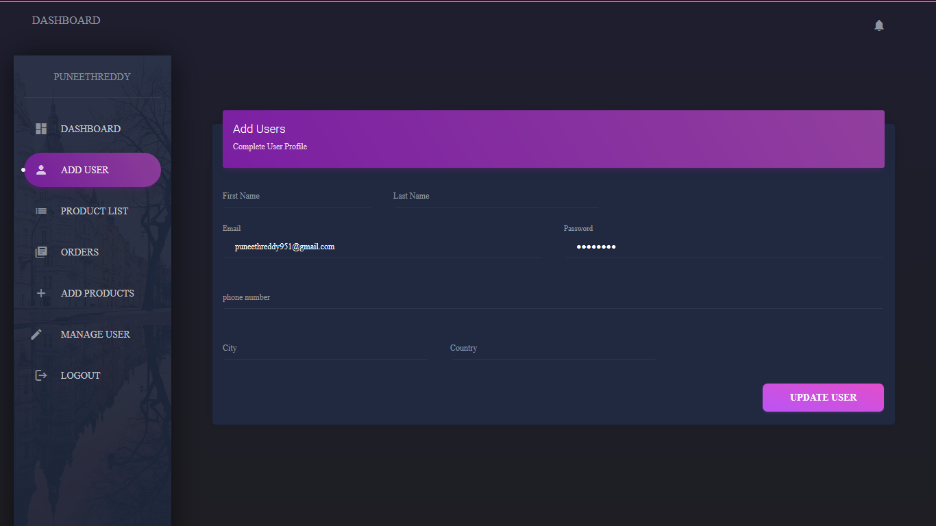Select Add User in the sidebar
936x526 pixels.
tap(93, 170)
